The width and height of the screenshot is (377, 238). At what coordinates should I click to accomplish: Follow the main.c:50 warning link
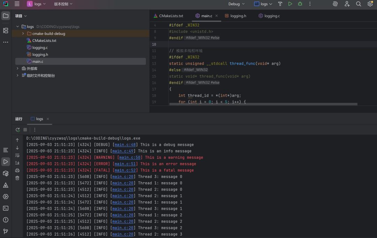pos(130,157)
